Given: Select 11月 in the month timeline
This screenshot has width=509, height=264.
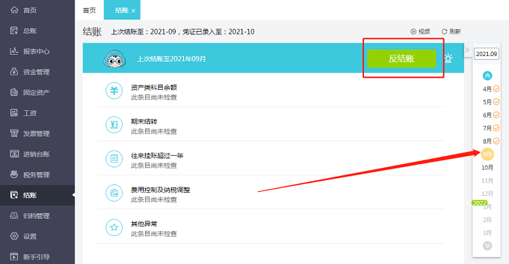Looking at the screenshot, I should 487,181.
